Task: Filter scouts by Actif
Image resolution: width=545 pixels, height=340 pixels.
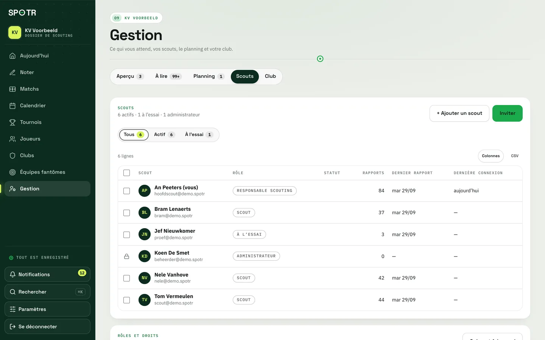Action: (x=164, y=134)
